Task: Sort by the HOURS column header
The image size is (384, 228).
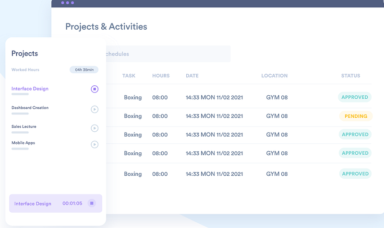Action: pos(161,76)
